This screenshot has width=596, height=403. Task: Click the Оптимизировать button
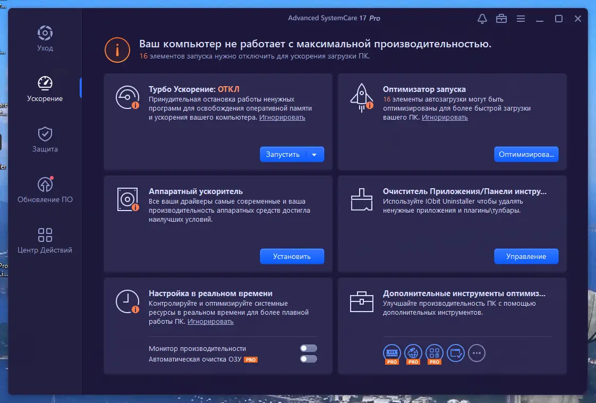coord(526,154)
